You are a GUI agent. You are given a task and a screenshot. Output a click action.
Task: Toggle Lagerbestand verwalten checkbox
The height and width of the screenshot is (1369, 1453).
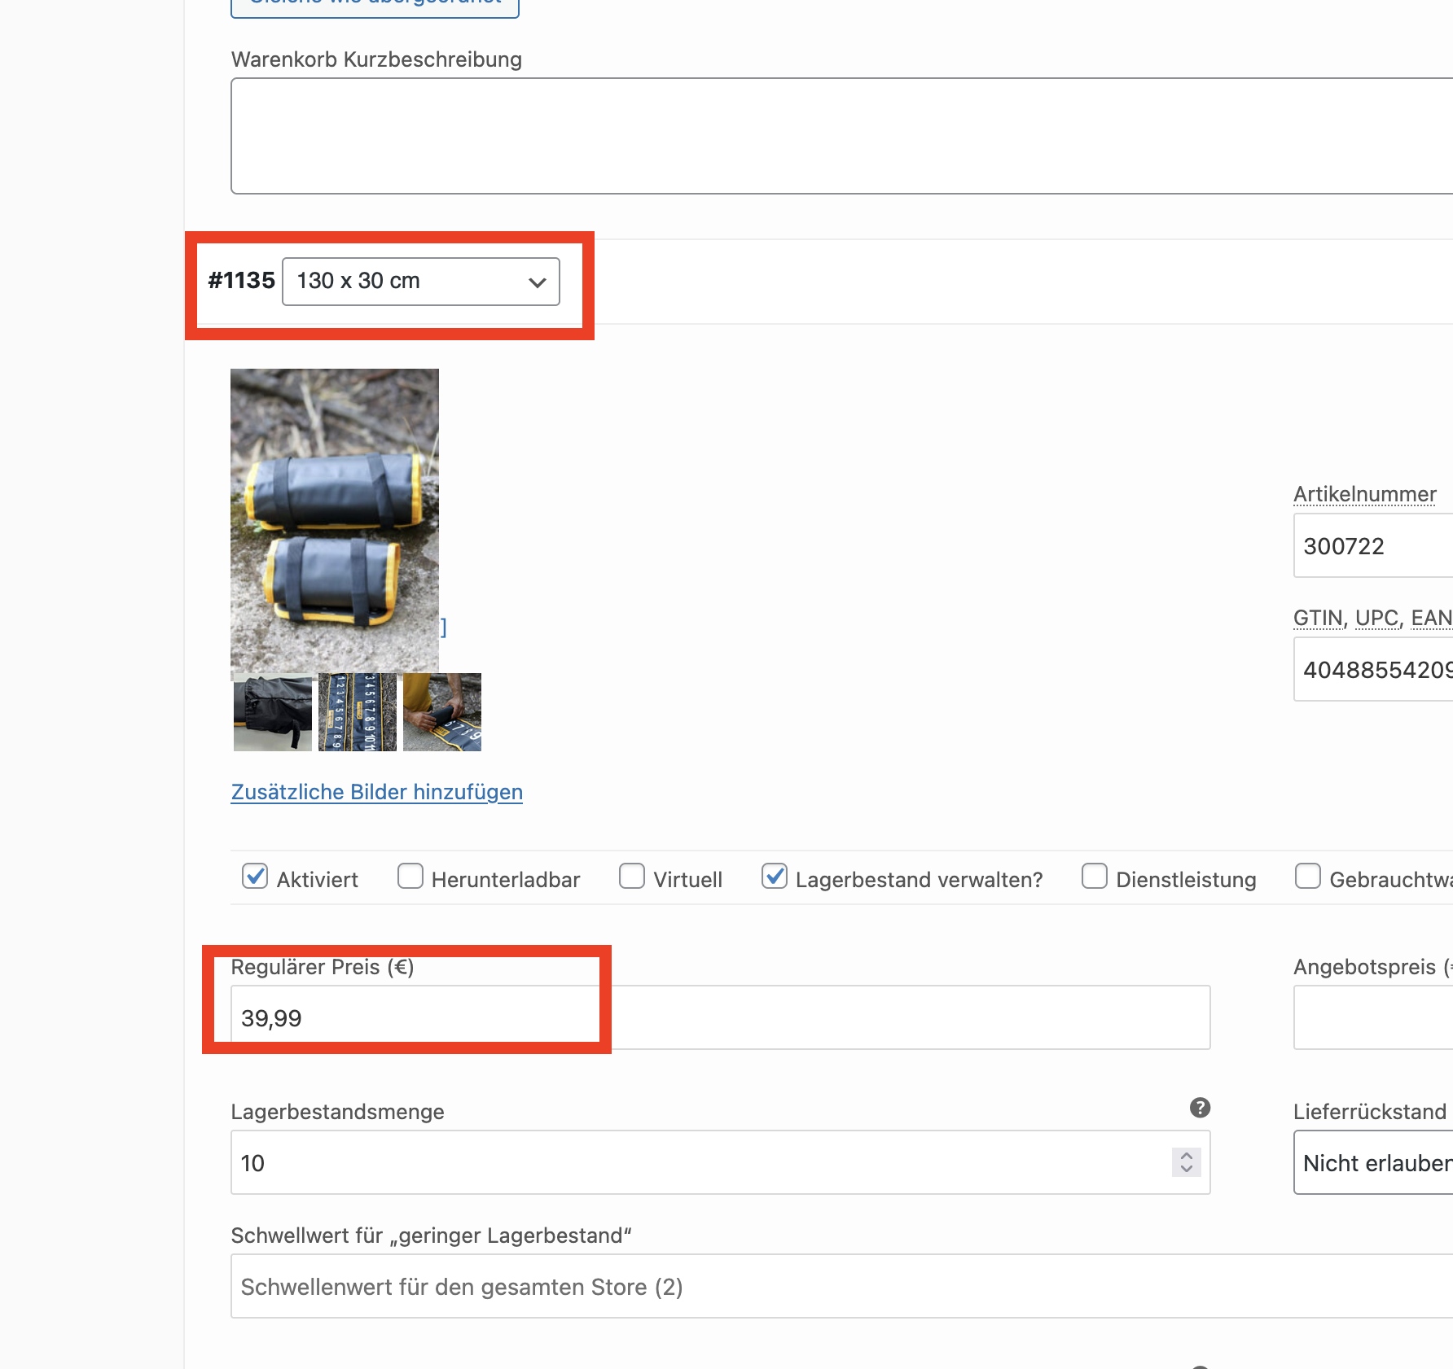tap(774, 877)
